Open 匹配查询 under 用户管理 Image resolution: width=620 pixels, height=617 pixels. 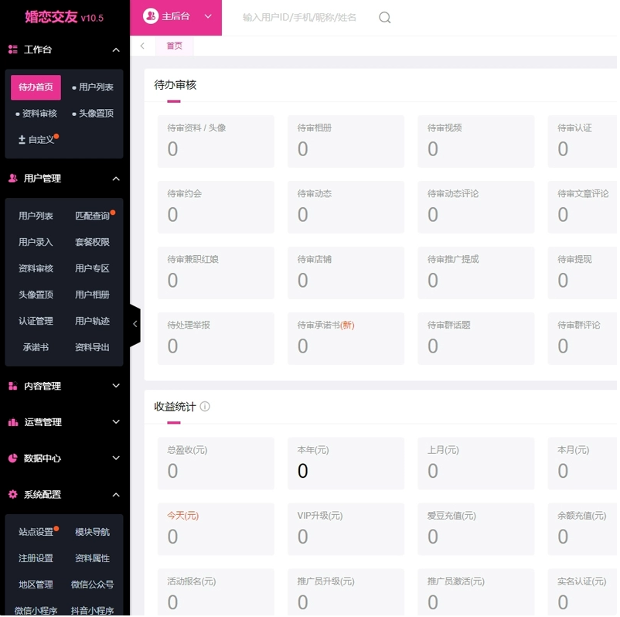[92, 216]
